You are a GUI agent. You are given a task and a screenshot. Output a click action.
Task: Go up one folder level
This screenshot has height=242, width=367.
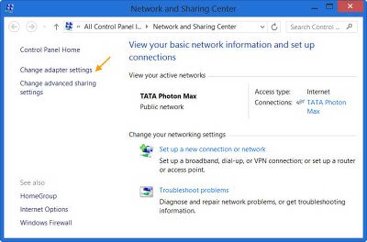click(x=56, y=27)
